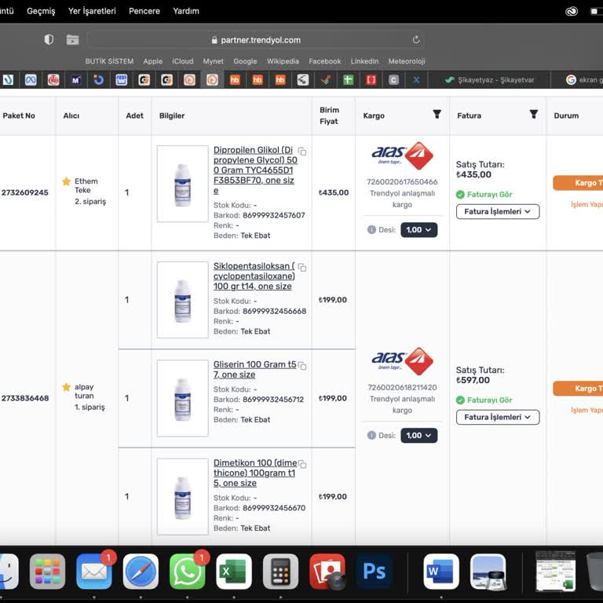The width and height of the screenshot is (603, 603).
Task: Open the Siklopentasiloksan product link
Action: click(x=254, y=276)
